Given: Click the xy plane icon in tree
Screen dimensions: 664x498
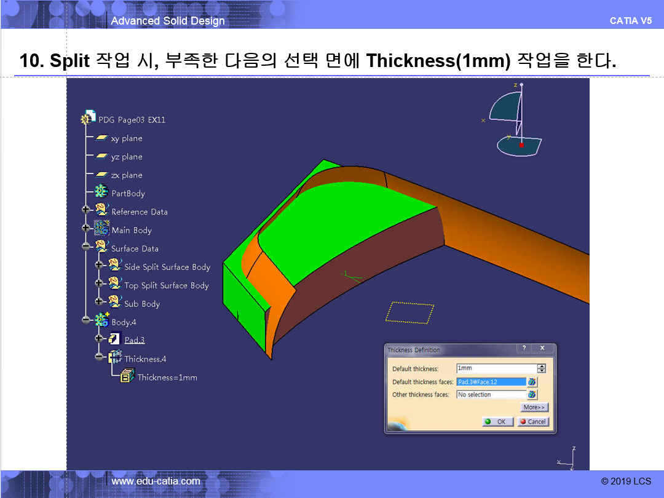Looking at the screenshot, I should 101,138.
